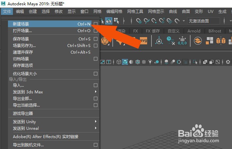
Task: Toggle multisample anti-aliasing icon
Action: click(x=179, y=62)
